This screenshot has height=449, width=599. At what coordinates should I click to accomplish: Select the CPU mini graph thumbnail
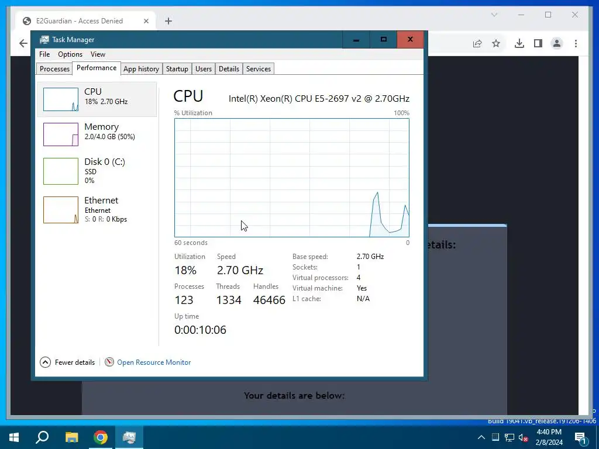(x=61, y=99)
